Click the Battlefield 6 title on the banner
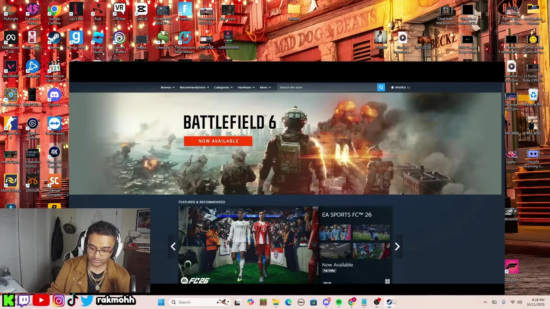 tap(229, 122)
